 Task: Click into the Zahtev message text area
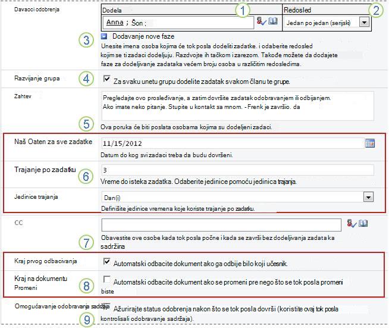tap(238, 106)
